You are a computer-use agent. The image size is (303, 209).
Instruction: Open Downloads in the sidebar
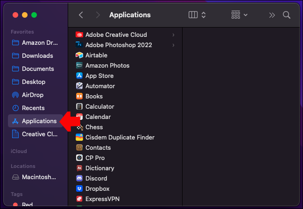[x=37, y=56]
